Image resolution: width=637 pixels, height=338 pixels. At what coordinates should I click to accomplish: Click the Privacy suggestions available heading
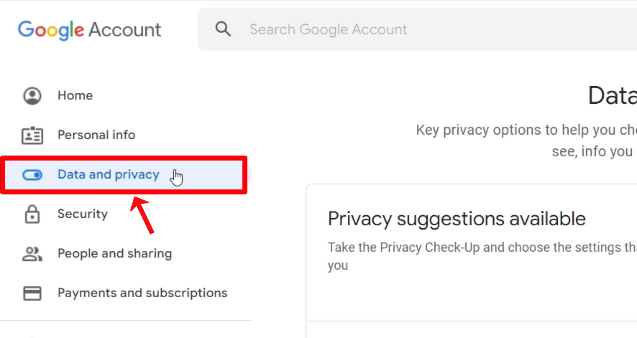(x=457, y=219)
